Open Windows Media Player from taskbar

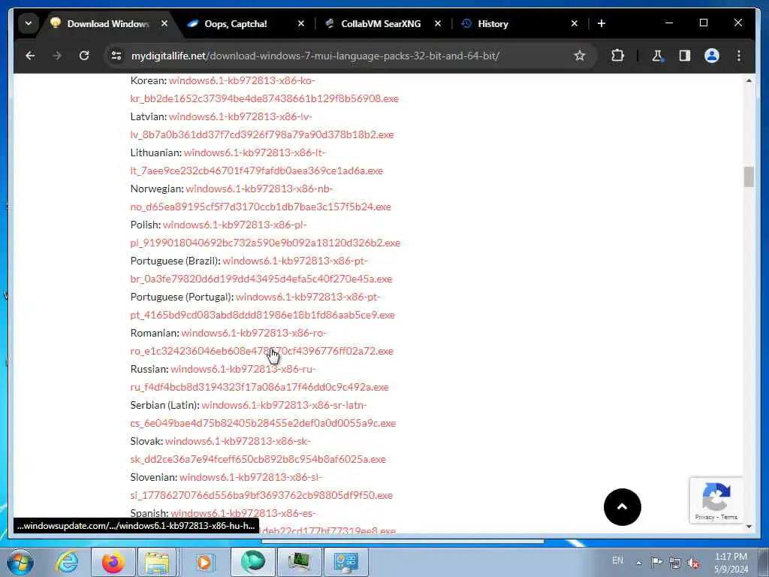pos(204,562)
